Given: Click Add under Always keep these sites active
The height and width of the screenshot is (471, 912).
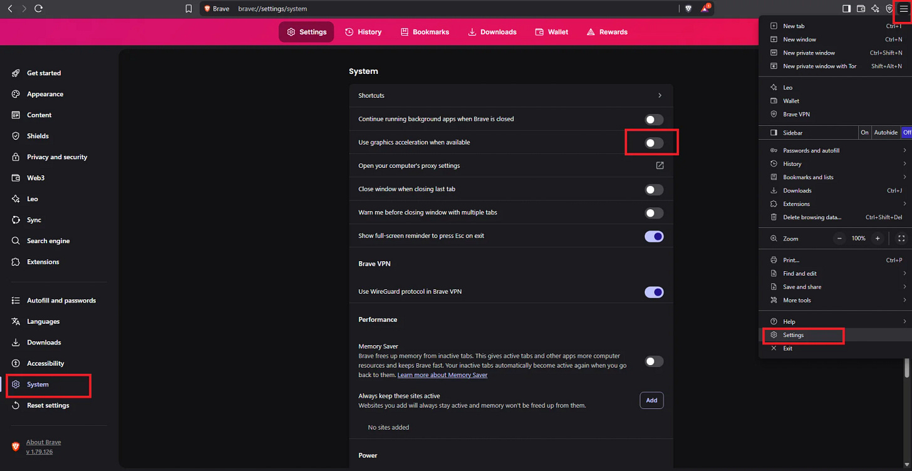Looking at the screenshot, I should point(651,400).
